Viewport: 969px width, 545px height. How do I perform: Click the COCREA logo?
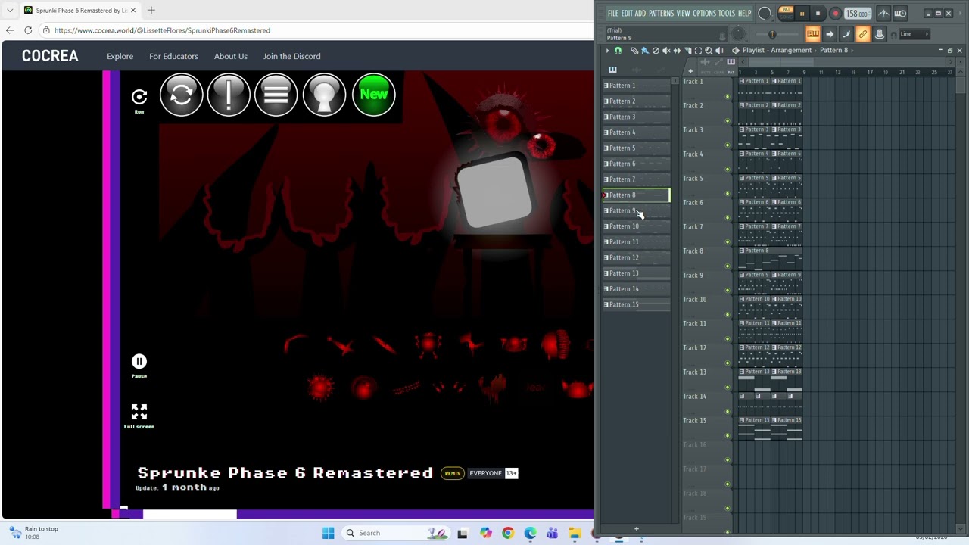click(x=50, y=56)
